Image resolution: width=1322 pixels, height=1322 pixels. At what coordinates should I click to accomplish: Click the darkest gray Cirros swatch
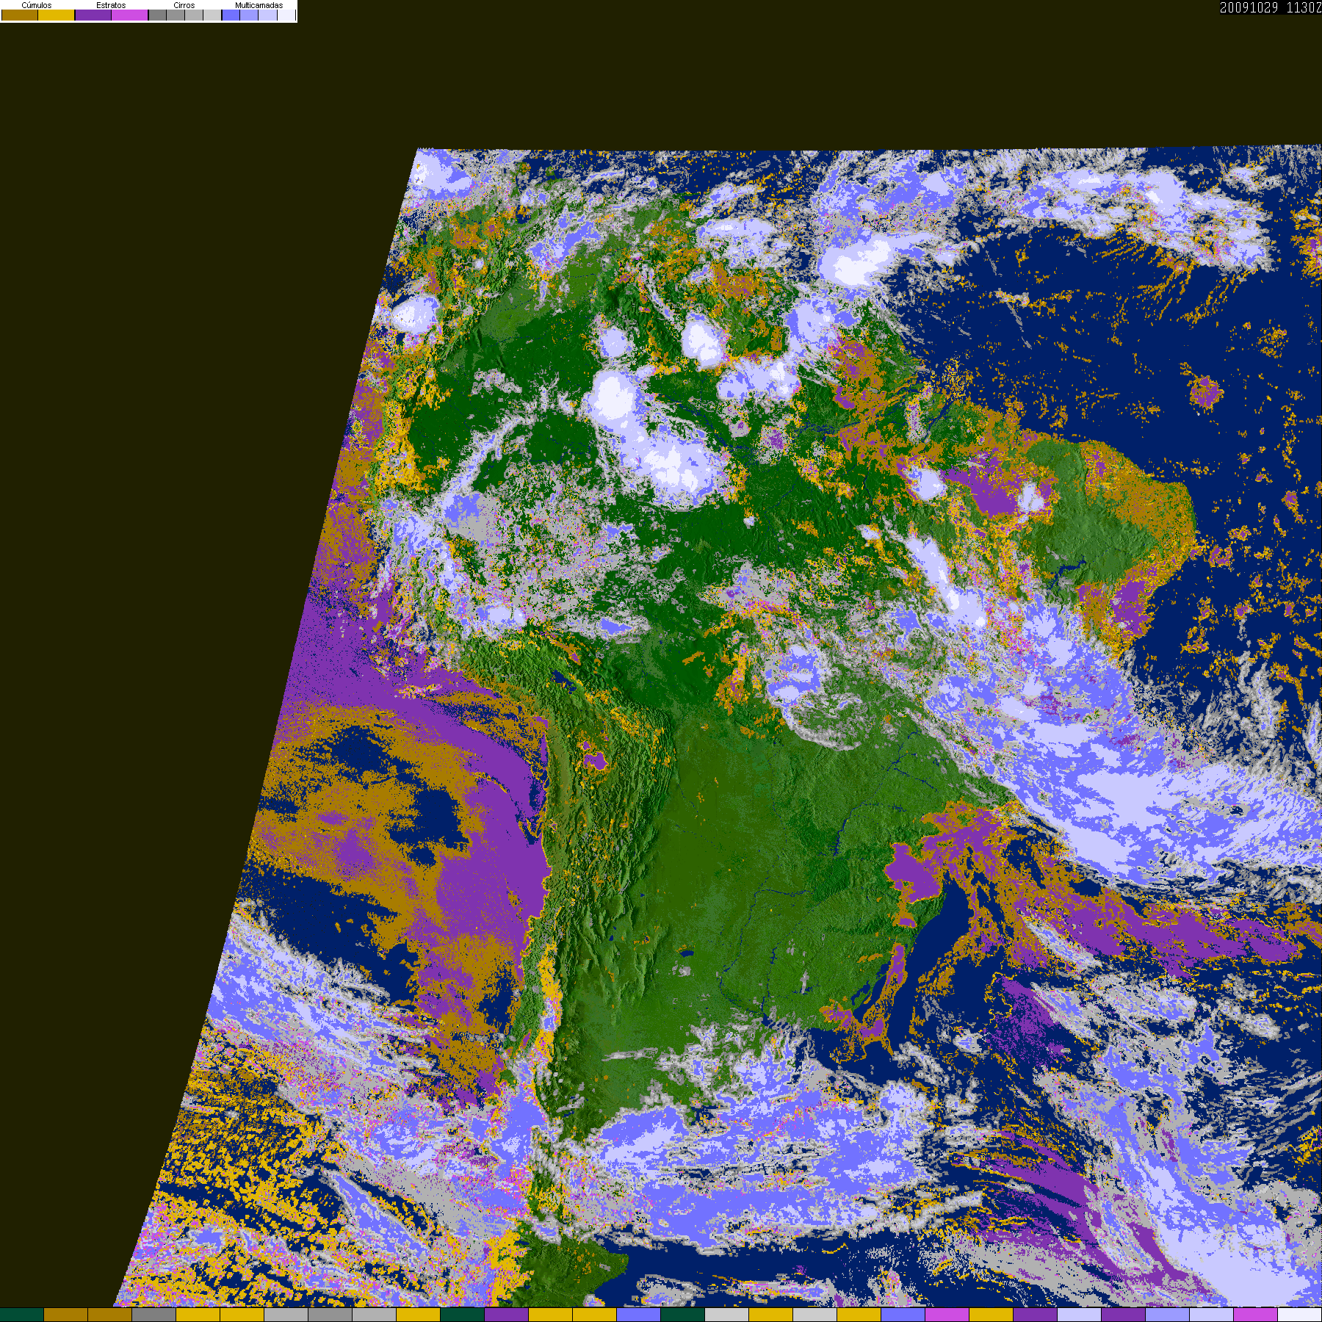point(157,15)
